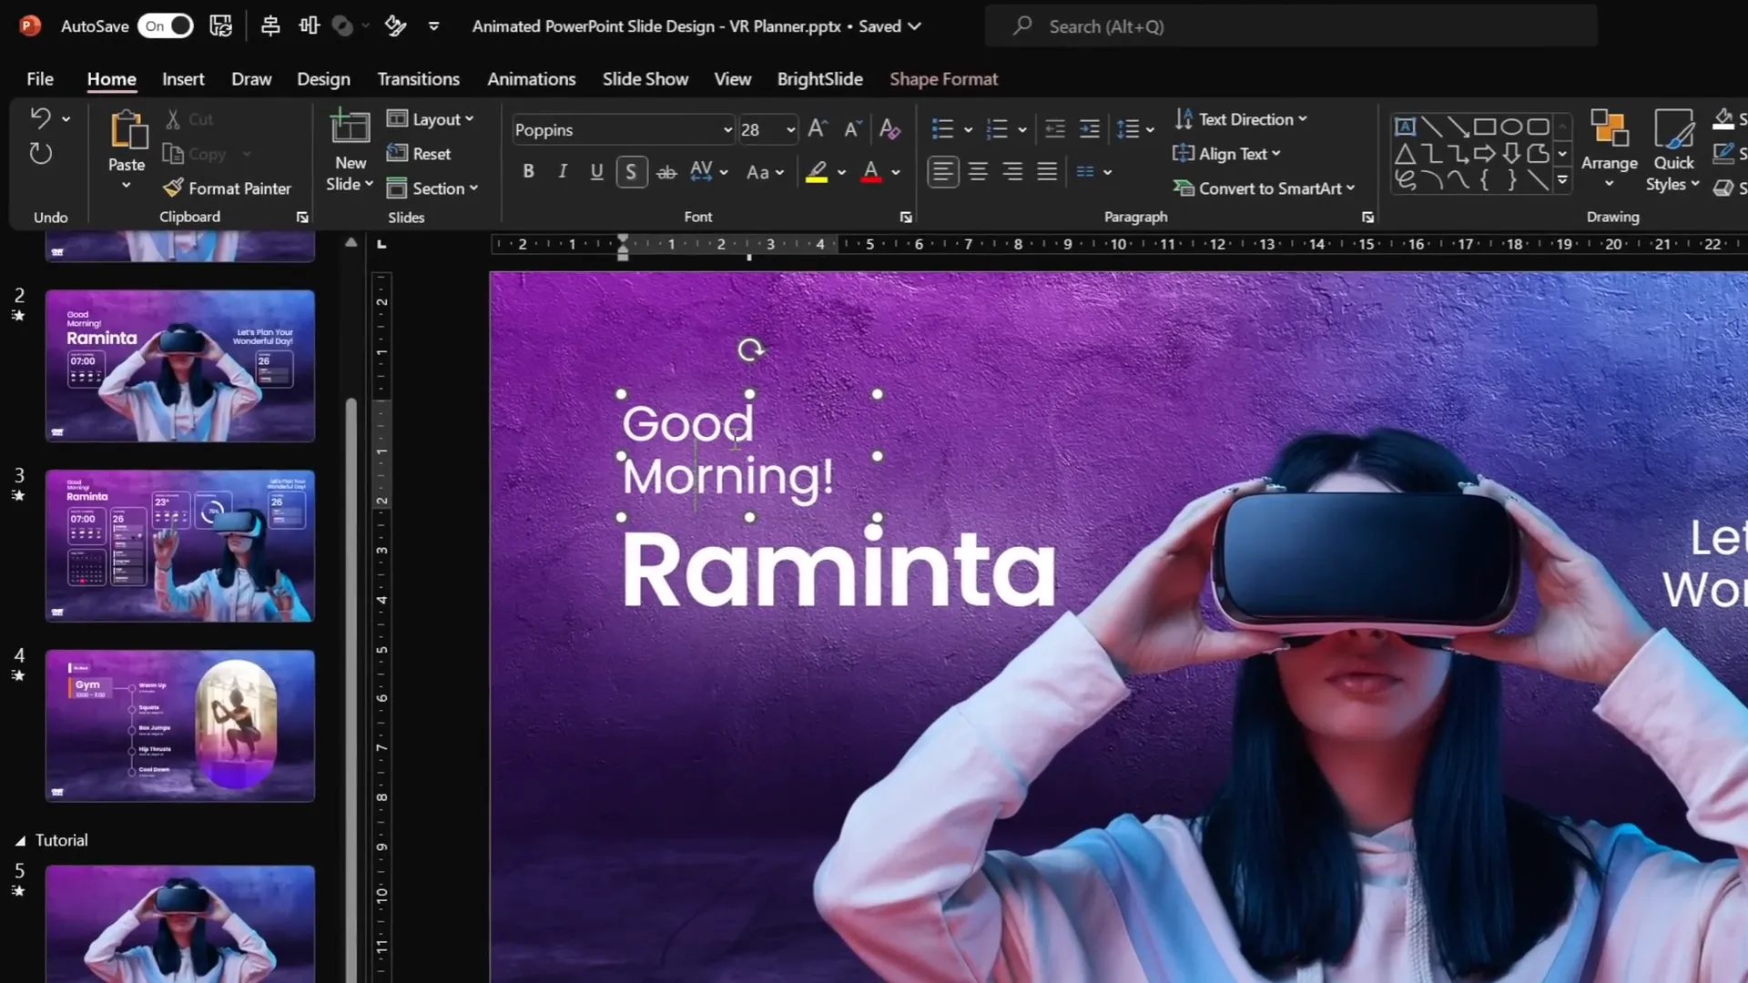Expand the Section dropdown
1748x983 pixels.
click(x=432, y=188)
